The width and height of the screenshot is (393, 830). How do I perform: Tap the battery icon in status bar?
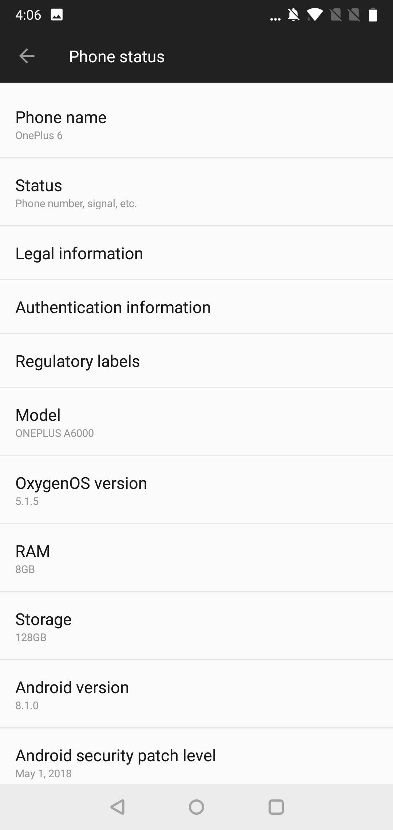[373, 15]
